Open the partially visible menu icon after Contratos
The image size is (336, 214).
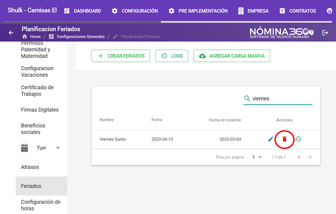pyautogui.click(x=330, y=11)
